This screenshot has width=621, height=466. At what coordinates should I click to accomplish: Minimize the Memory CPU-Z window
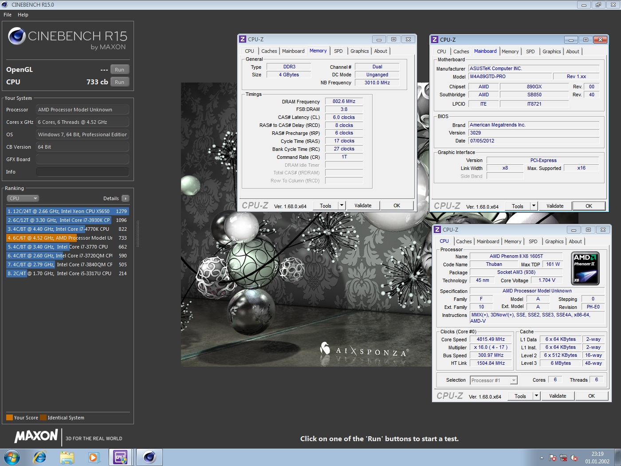point(379,39)
